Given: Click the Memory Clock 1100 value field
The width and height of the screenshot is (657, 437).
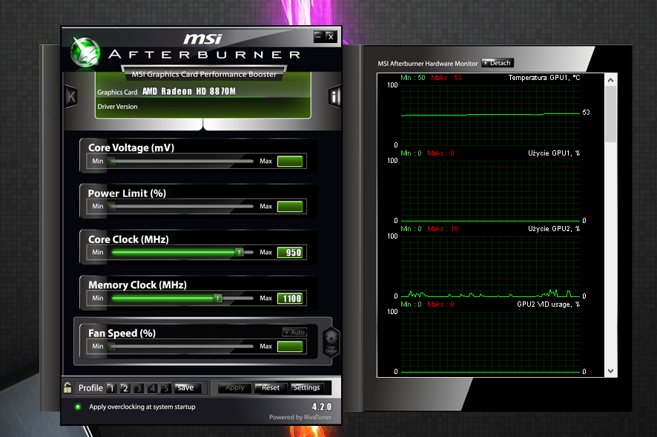Looking at the screenshot, I should [290, 298].
